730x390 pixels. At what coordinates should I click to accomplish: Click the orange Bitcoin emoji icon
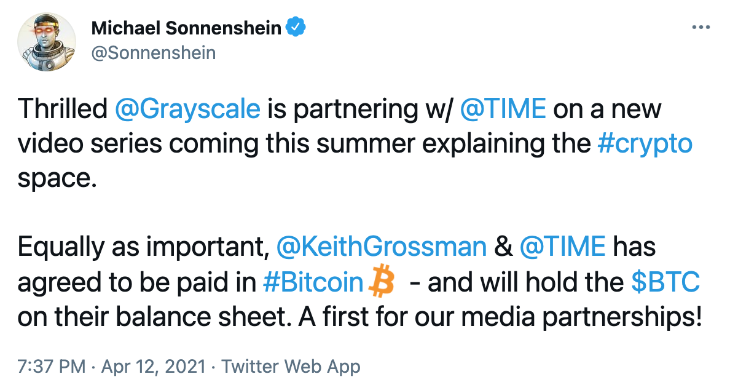[x=382, y=282]
